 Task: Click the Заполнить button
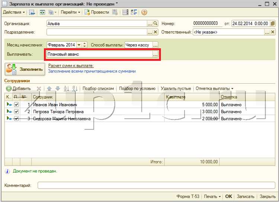pyautogui.click(x=25, y=69)
